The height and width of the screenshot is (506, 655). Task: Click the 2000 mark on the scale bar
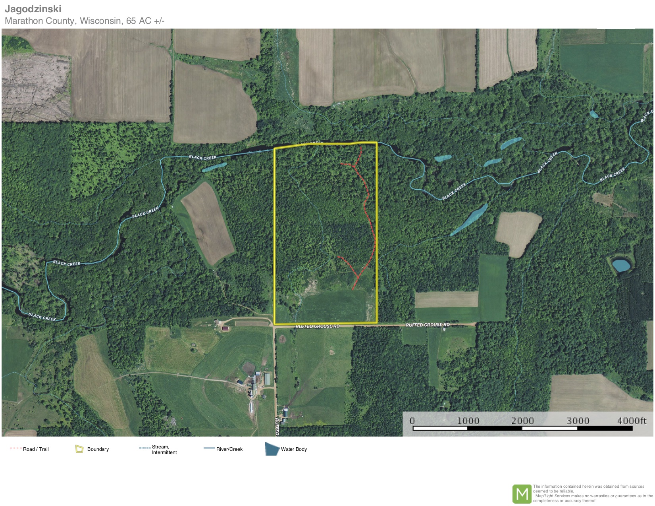point(522,421)
